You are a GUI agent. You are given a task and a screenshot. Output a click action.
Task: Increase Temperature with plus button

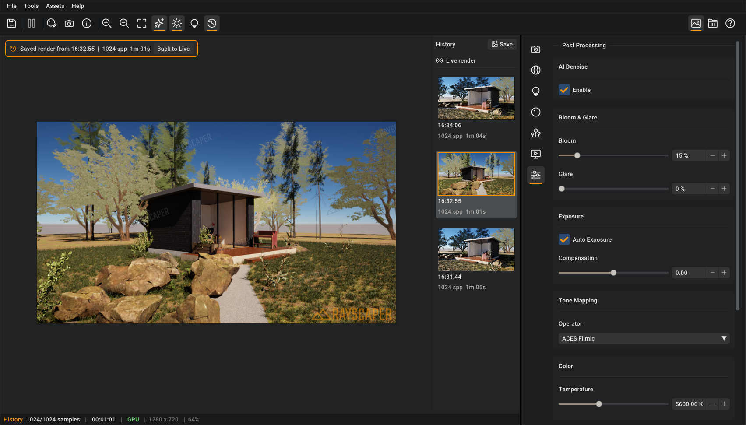coord(724,404)
